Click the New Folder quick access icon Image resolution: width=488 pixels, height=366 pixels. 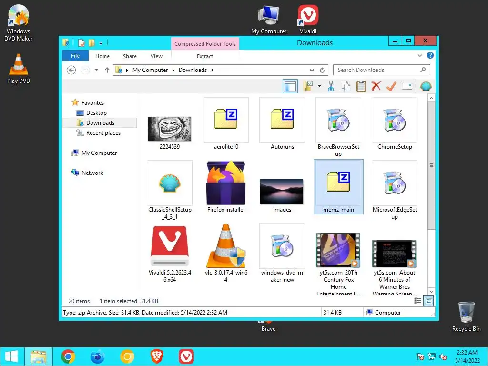[91, 43]
